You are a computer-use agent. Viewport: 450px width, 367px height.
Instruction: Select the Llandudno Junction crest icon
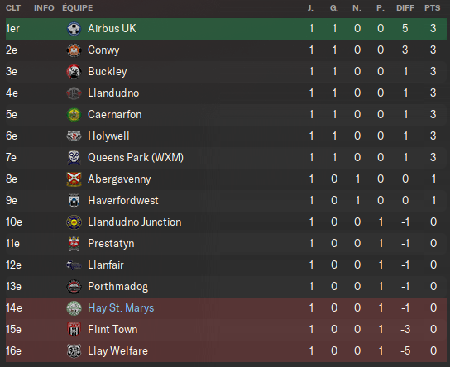(74, 222)
